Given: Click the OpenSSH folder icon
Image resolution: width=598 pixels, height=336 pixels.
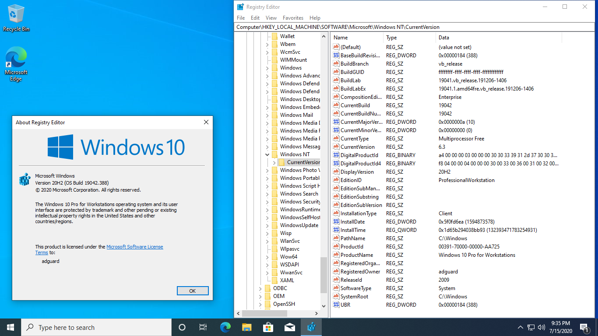Looking at the screenshot, I should [x=268, y=304].
